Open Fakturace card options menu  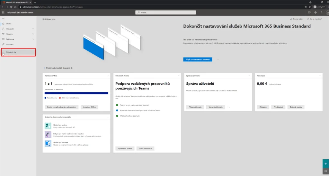click(320, 76)
